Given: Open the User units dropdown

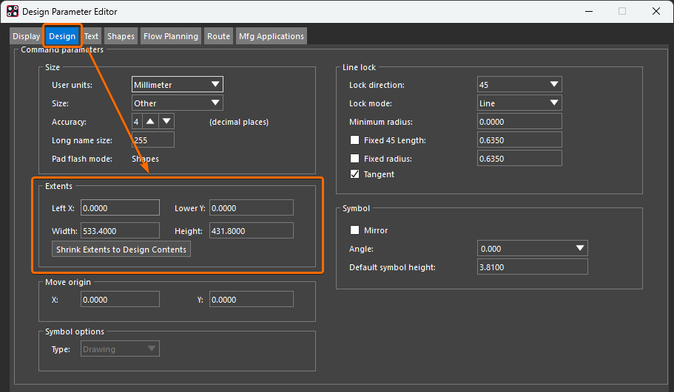Looking at the screenshot, I should (178, 85).
